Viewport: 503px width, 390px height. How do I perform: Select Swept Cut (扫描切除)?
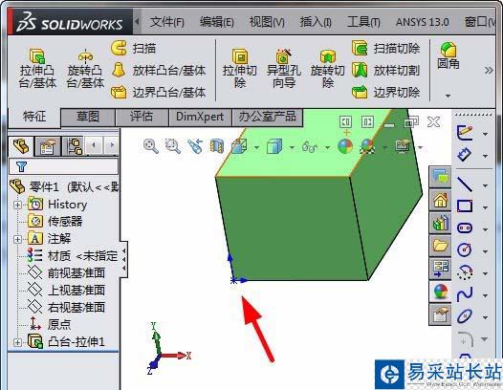tap(386, 49)
